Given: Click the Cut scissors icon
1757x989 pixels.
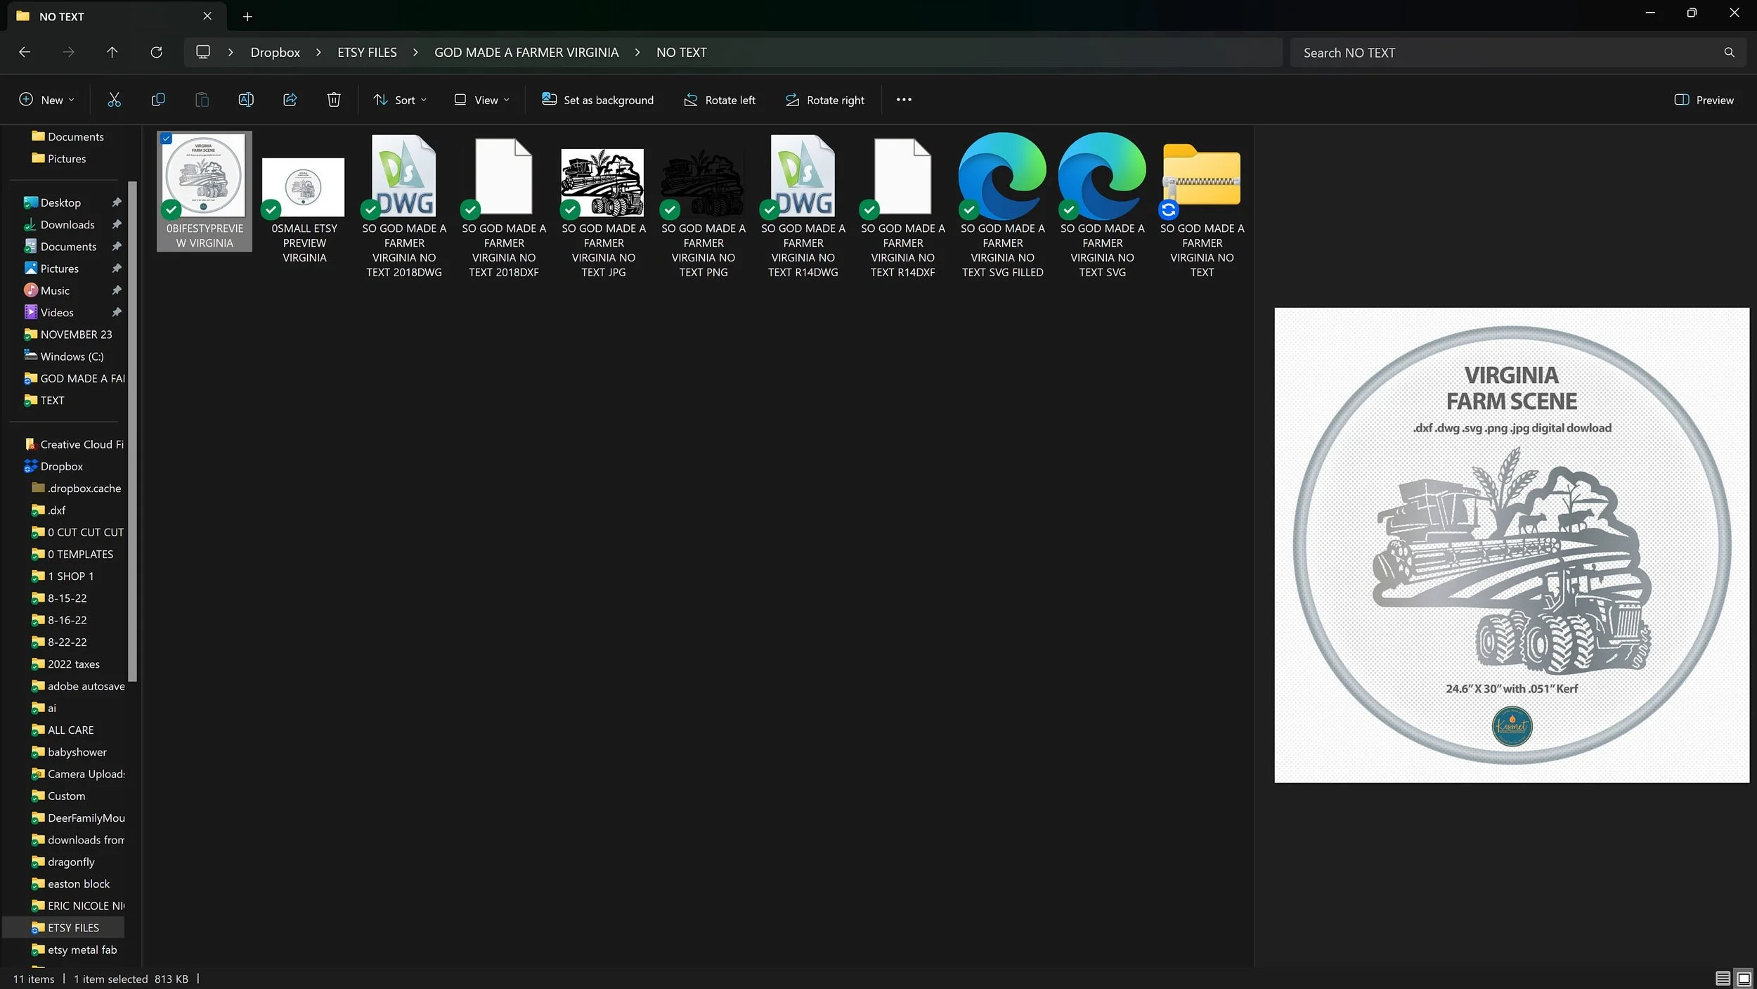Looking at the screenshot, I should click(x=114, y=100).
